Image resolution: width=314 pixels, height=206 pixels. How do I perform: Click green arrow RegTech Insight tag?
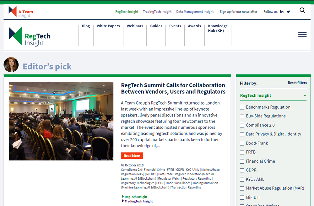point(136,197)
